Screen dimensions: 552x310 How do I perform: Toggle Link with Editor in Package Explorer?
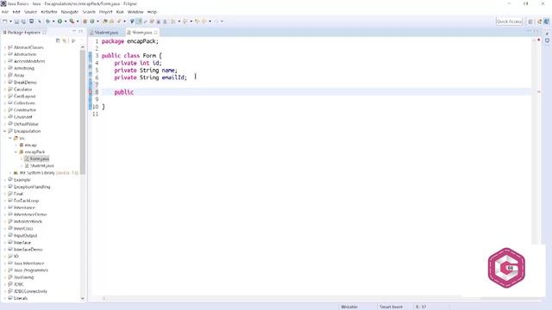65,40
